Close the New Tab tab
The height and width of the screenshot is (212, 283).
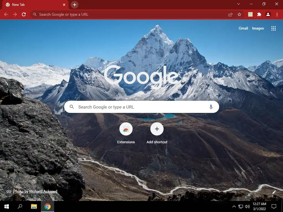click(64, 5)
